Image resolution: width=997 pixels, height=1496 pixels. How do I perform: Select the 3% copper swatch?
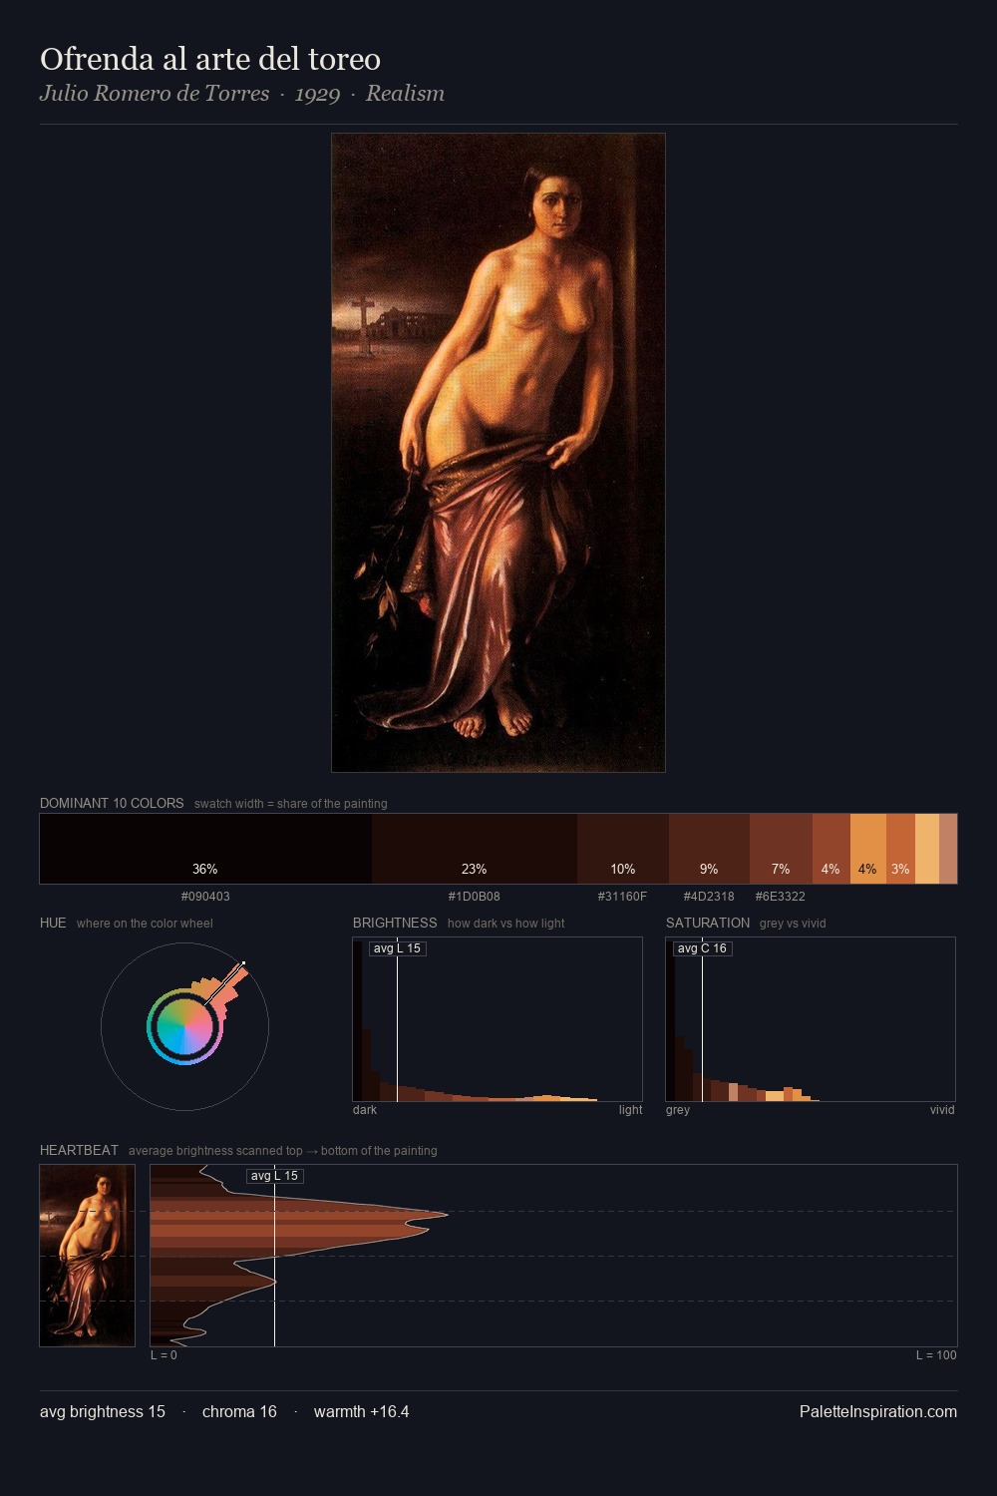point(900,849)
